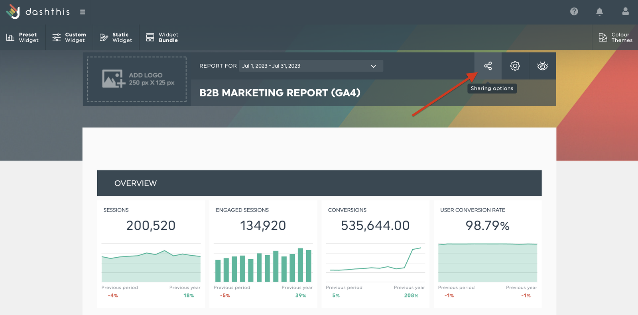Open the notifications bell
The width and height of the screenshot is (638, 315).
click(x=599, y=12)
